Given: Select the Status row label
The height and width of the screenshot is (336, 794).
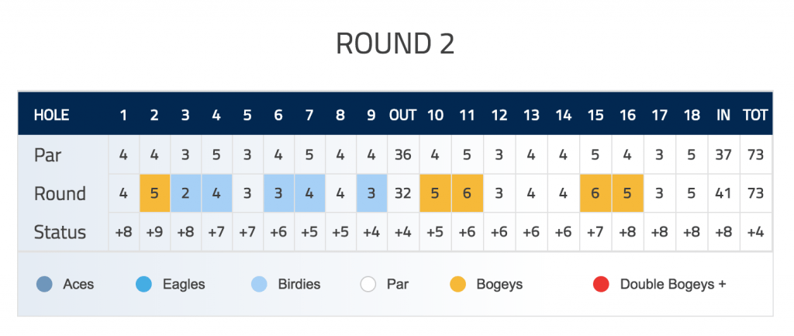Looking at the screenshot, I should point(60,232).
